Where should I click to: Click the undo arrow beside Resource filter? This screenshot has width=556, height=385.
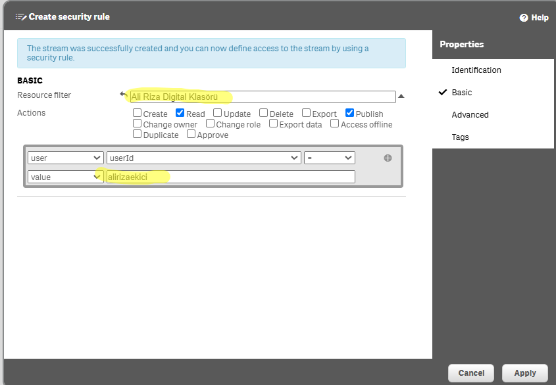coord(123,95)
